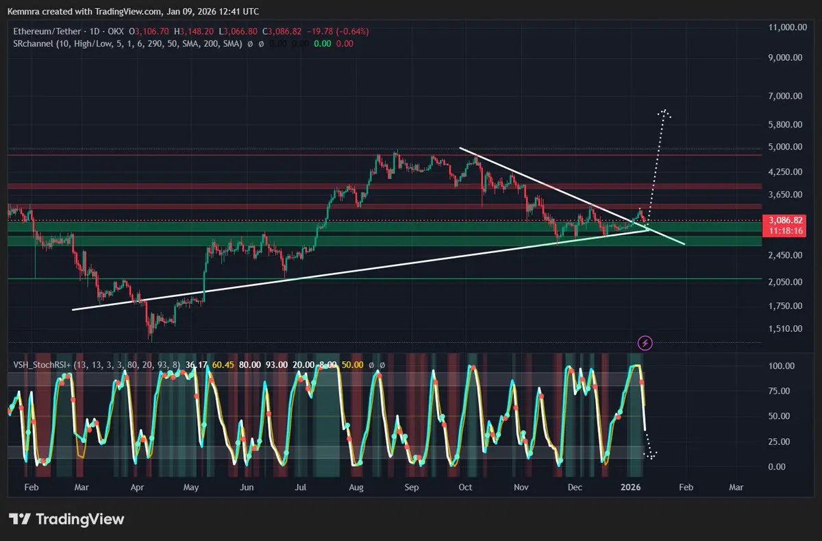
Task: Click the May label on time axis
Action: [x=191, y=487]
